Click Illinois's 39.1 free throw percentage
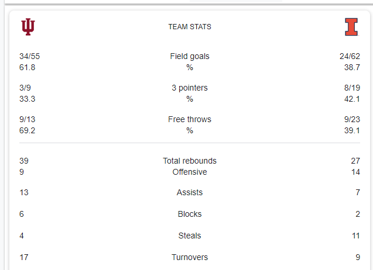The height and width of the screenshot is (270, 373). coord(352,131)
